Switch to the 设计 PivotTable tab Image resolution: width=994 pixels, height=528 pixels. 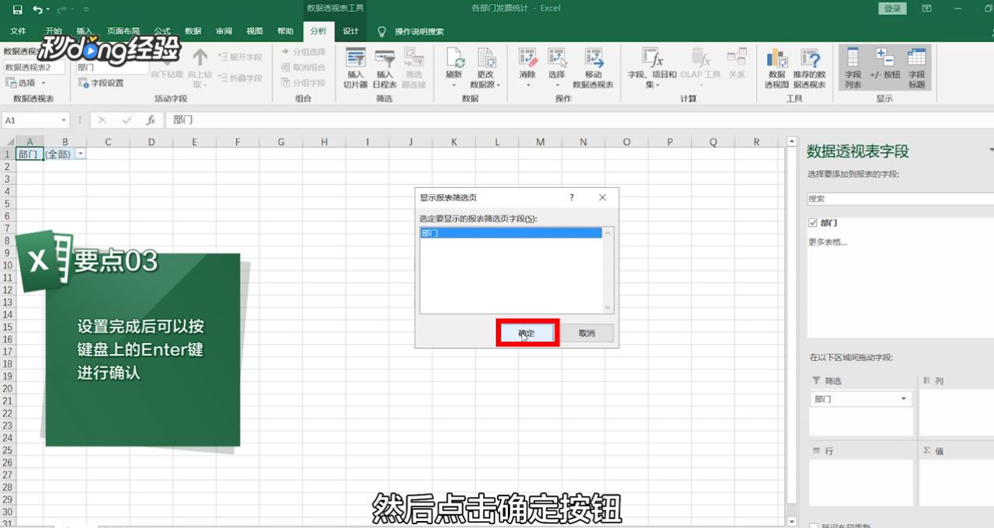pyautogui.click(x=351, y=31)
